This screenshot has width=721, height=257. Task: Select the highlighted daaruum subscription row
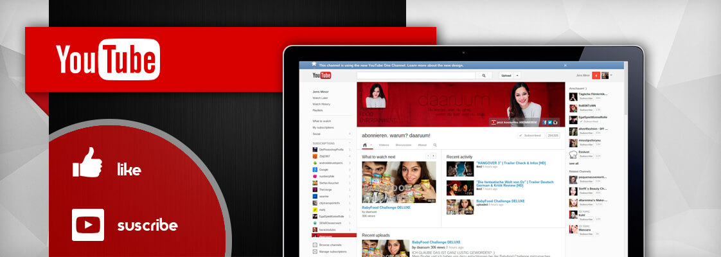[x=334, y=235]
